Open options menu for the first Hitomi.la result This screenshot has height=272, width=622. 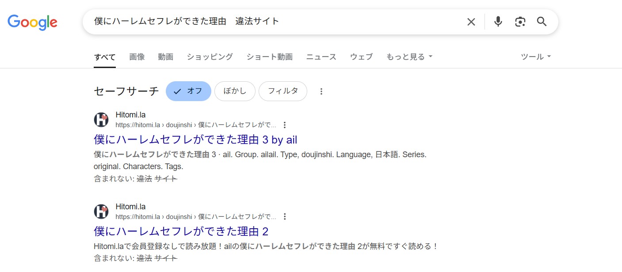285,125
